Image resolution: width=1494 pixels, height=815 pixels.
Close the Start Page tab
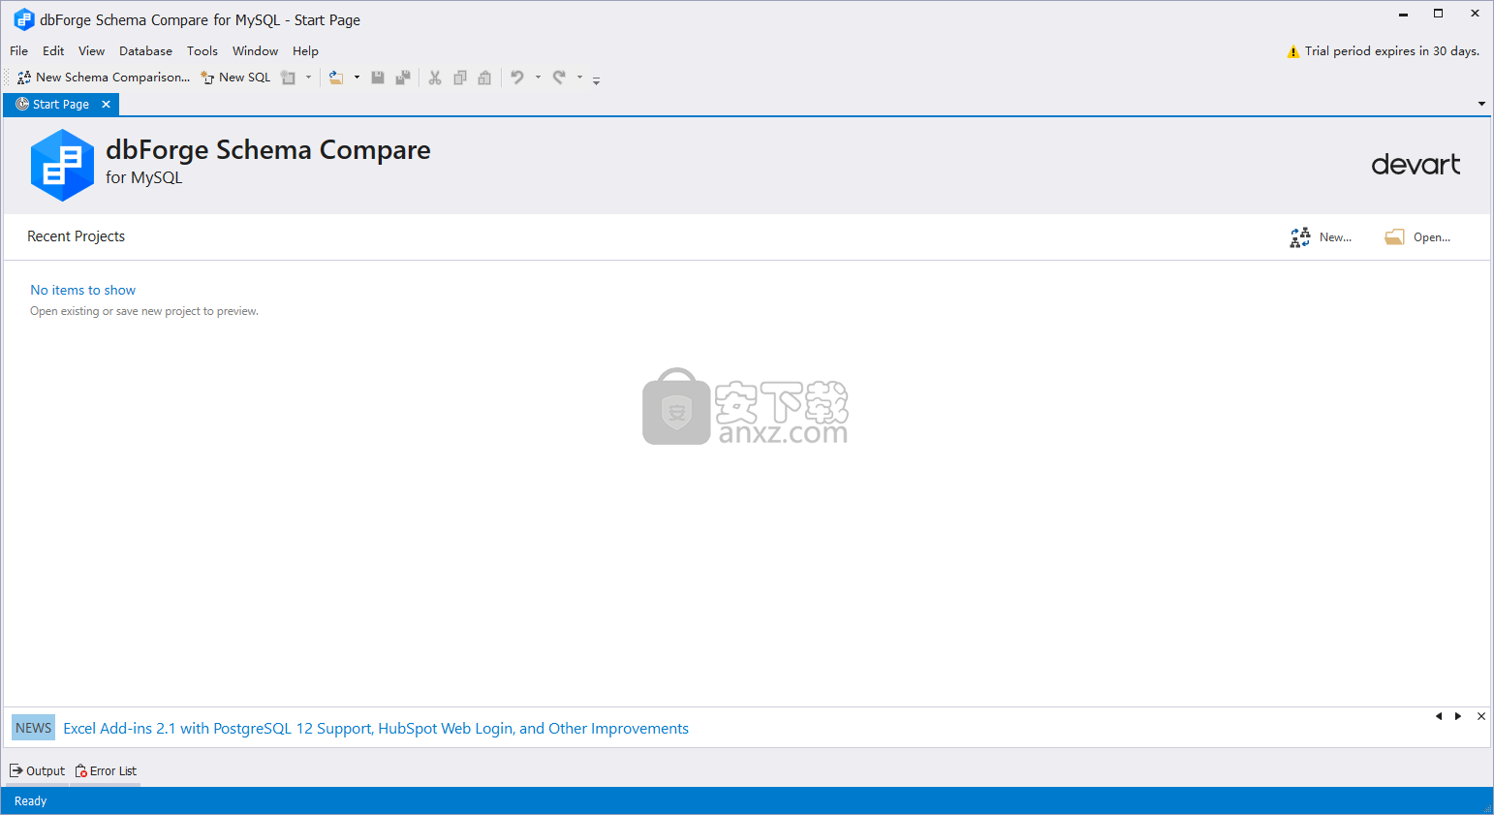pos(106,105)
